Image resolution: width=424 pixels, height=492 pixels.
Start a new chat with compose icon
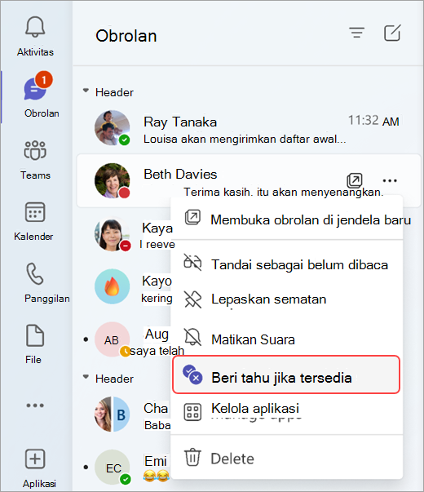point(392,33)
